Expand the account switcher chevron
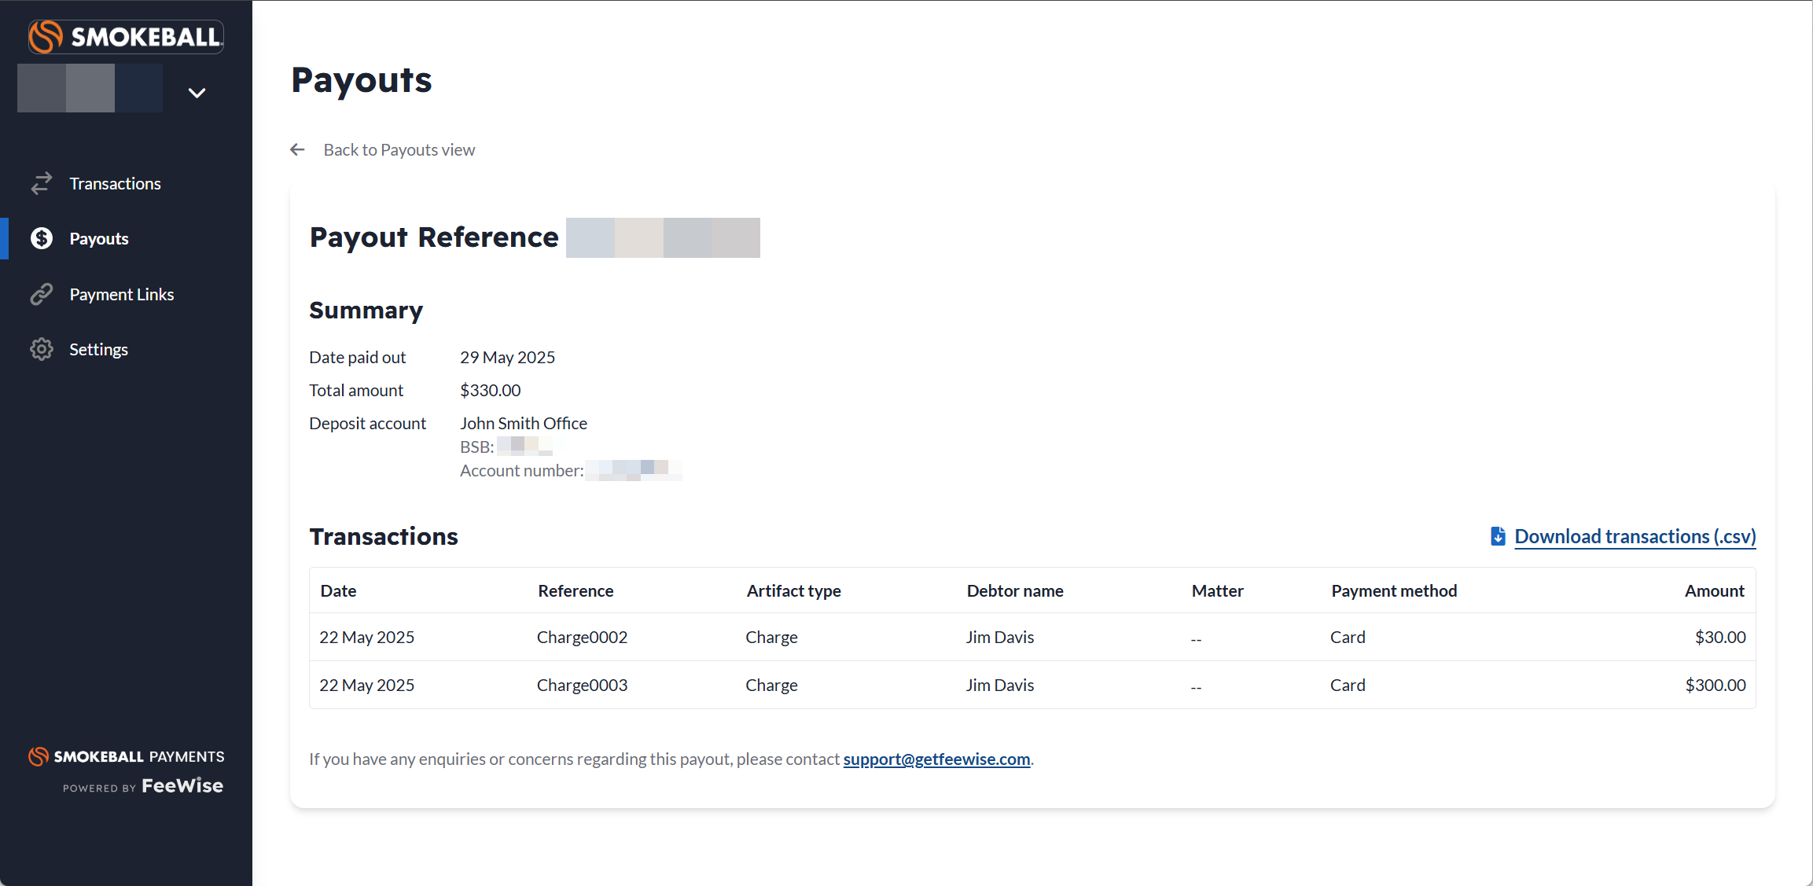The height and width of the screenshot is (886, 1813). [197, 93]
